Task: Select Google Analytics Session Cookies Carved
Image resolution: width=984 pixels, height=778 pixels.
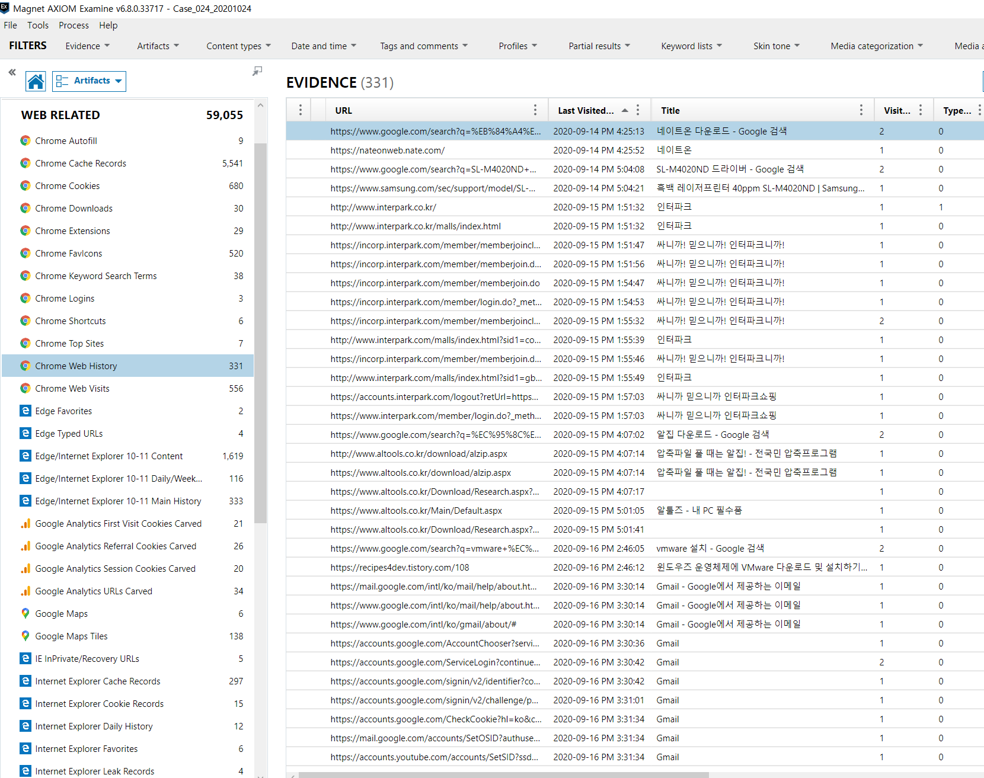Action: coord(128,569)
